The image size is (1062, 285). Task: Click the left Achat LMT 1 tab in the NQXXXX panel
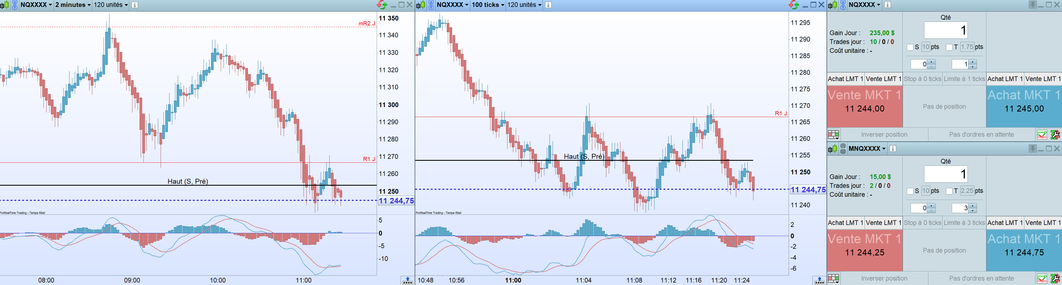click(x=846, y=79)
